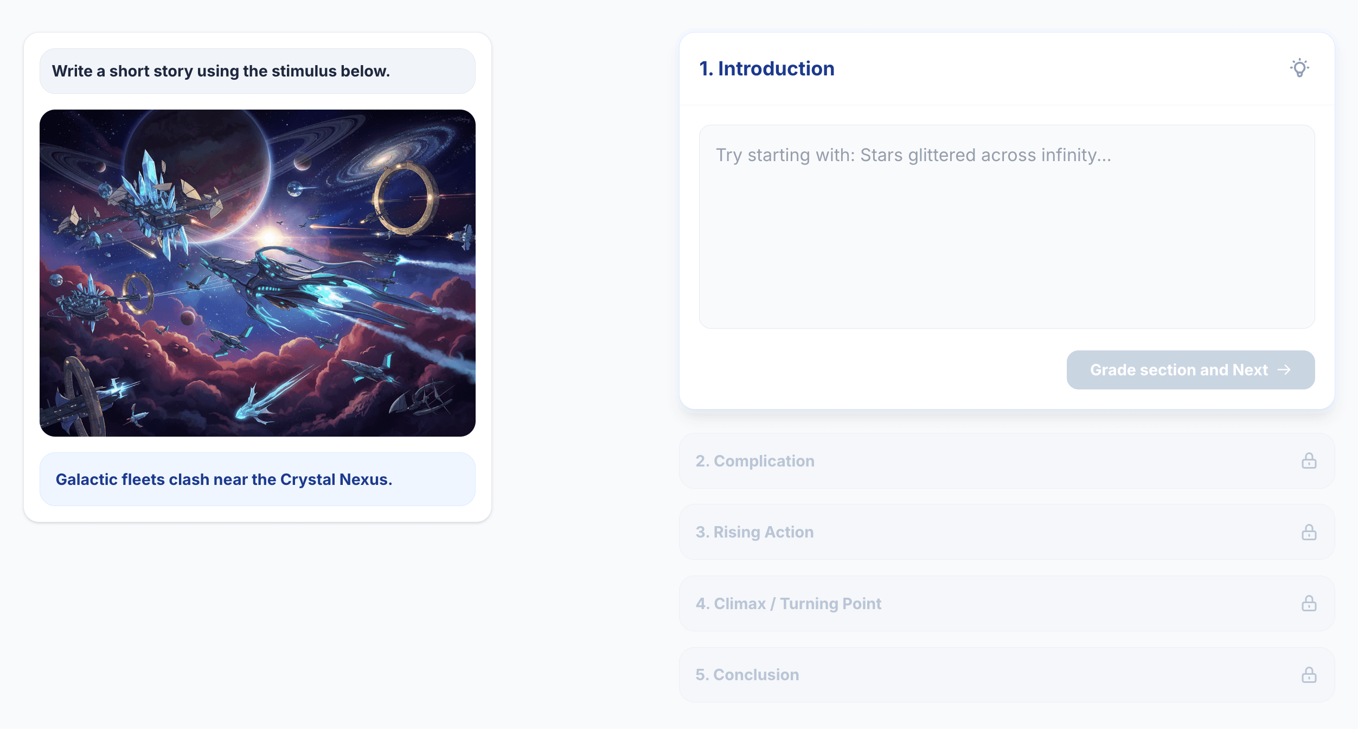
Task: Open the 5. Conclusion section
Action: click(x=747, y=675)
